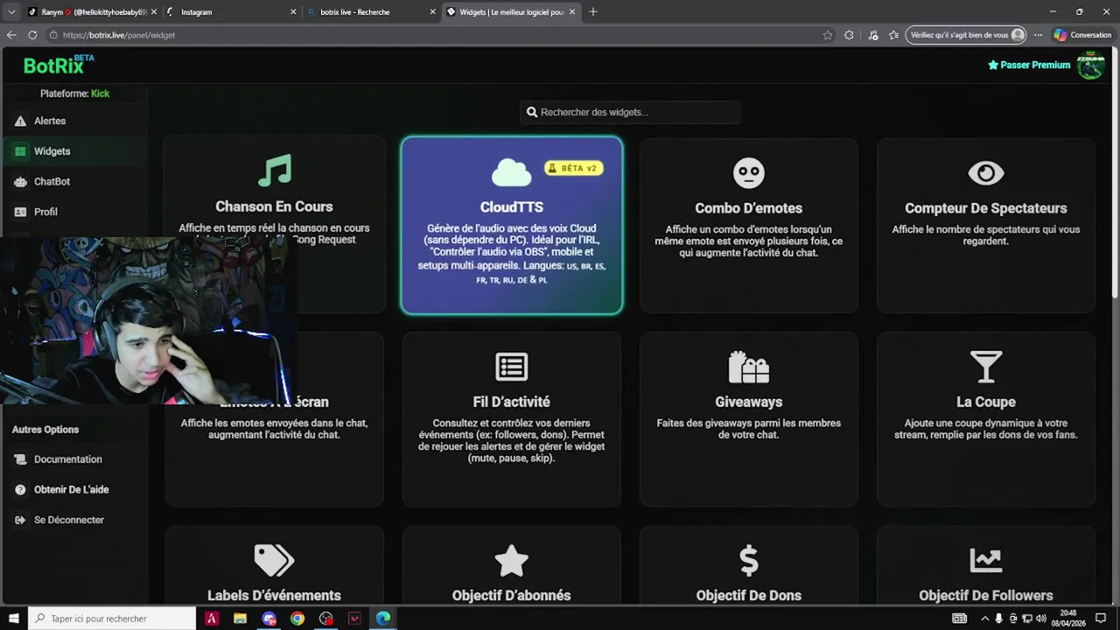Screen dimensions: 1120x630
Task: Click the ChatBot robot icon
Action: point(20,182)
